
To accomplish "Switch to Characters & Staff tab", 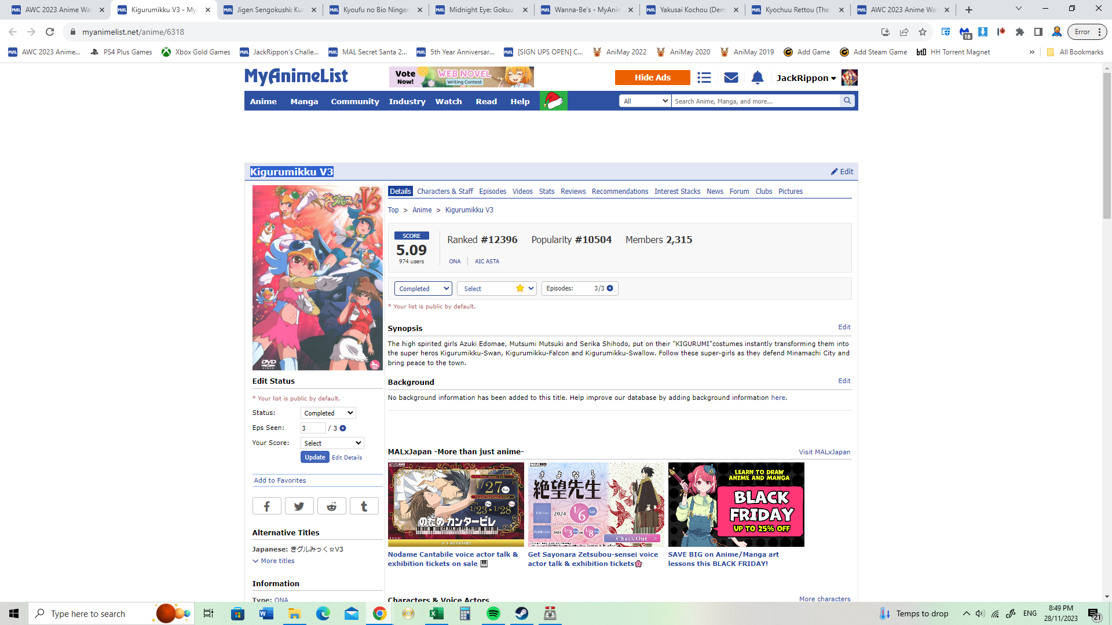I will [x=445, y=192].
